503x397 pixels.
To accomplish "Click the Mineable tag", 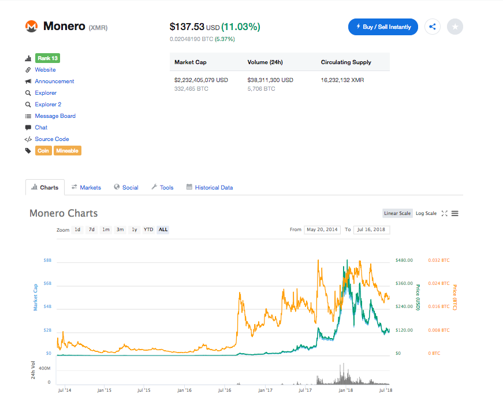I will pyautogui.click(x=68, y=150).
